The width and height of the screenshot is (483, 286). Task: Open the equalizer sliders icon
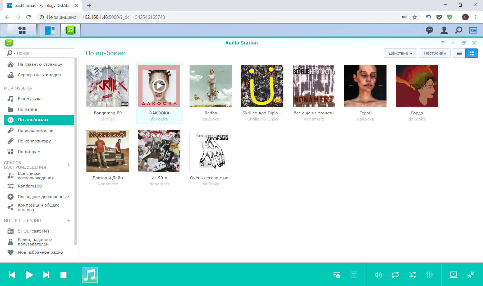point(430,275)
